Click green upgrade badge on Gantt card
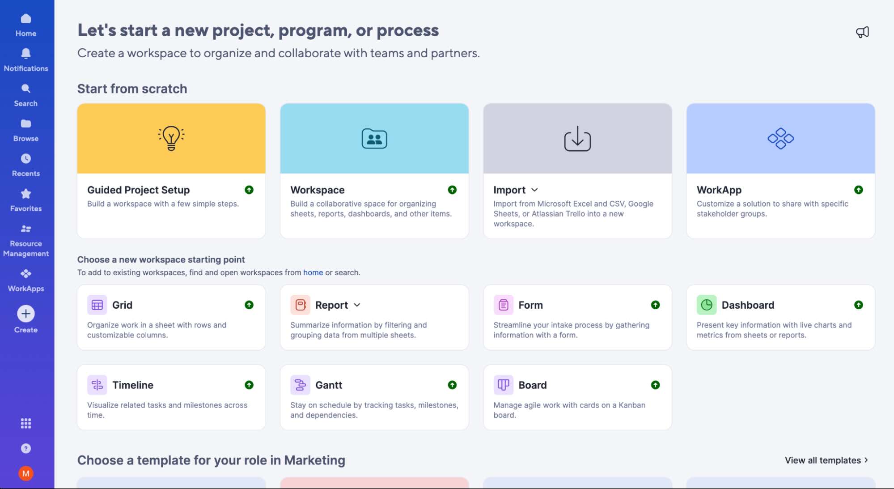894x489 pixels. pos(452,385)
